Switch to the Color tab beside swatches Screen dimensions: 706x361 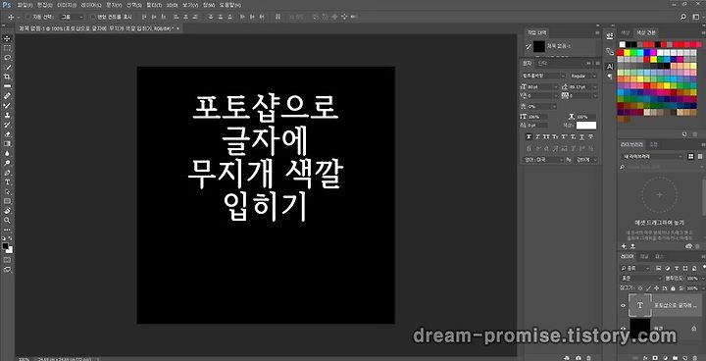click(626, 32)
